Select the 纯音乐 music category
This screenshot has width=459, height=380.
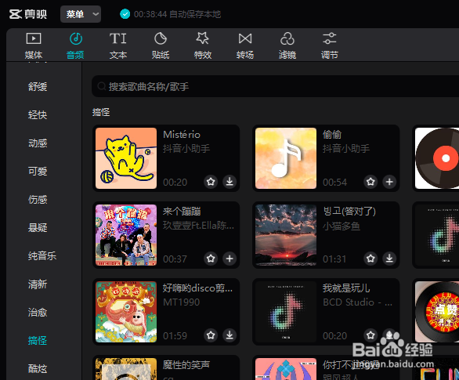[42, 256]
